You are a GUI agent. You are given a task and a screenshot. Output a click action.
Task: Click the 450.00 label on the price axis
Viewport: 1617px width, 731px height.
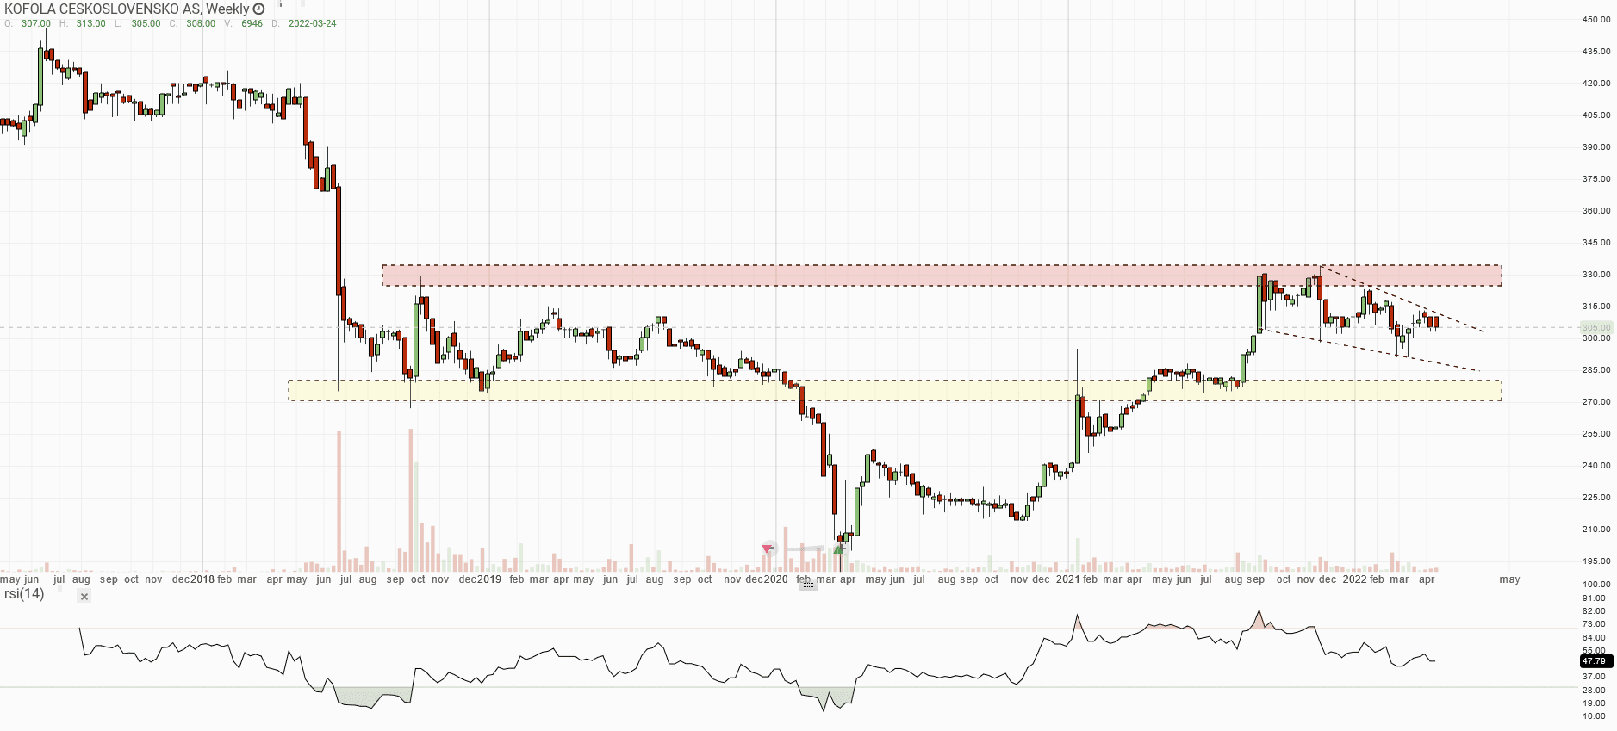(x=1595, y=20)
